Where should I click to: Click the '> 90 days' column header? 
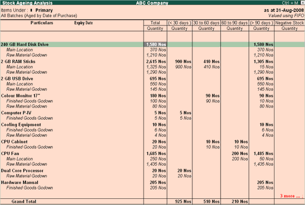(261, 23)
